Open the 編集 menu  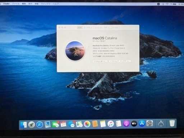(24, 4)
